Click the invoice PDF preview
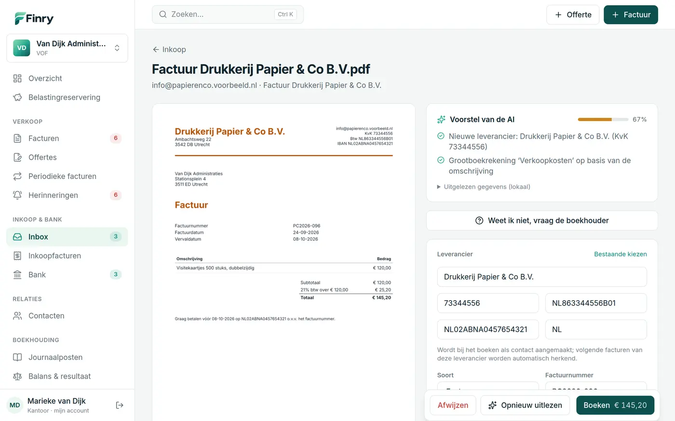The image size is (675, 421). click(283, 262)
